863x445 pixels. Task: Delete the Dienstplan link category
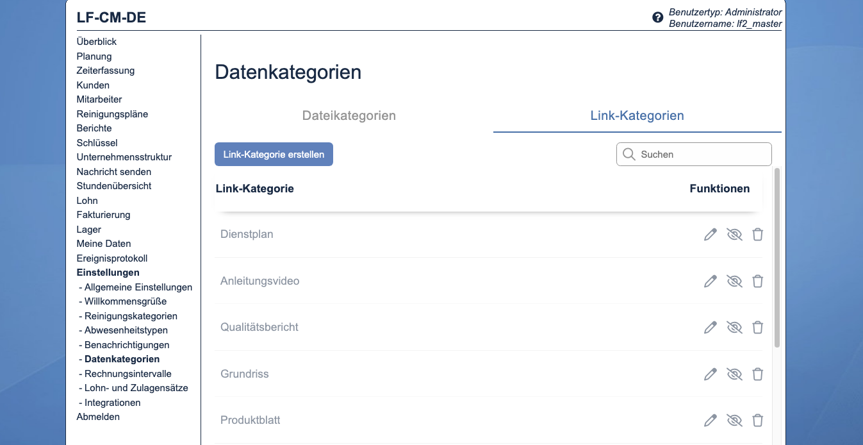click(757, 235)
